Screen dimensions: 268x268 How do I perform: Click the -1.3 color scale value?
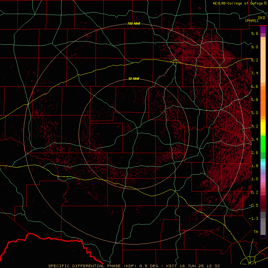click(253, 219)
